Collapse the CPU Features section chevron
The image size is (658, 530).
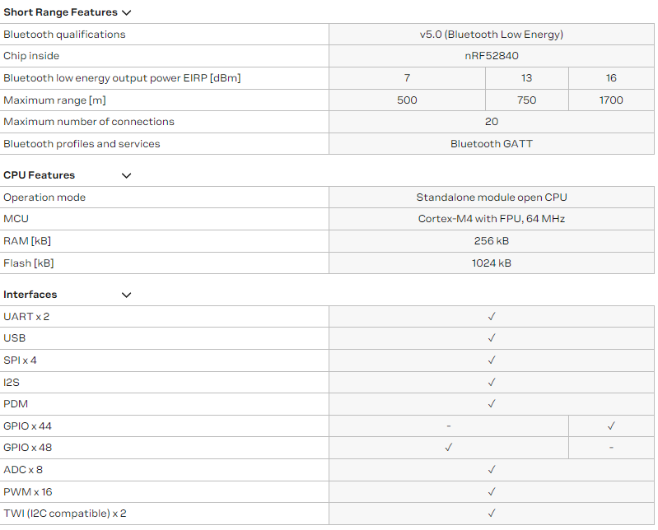tap(126, 175)
